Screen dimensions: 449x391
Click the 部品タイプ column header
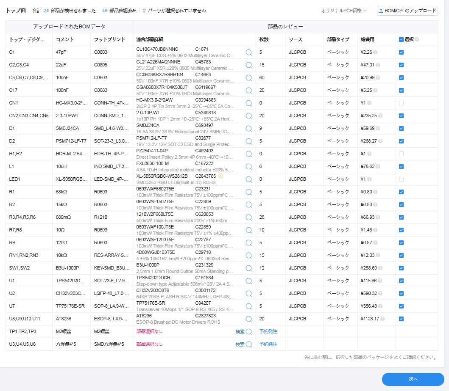(x=338, y=39)
